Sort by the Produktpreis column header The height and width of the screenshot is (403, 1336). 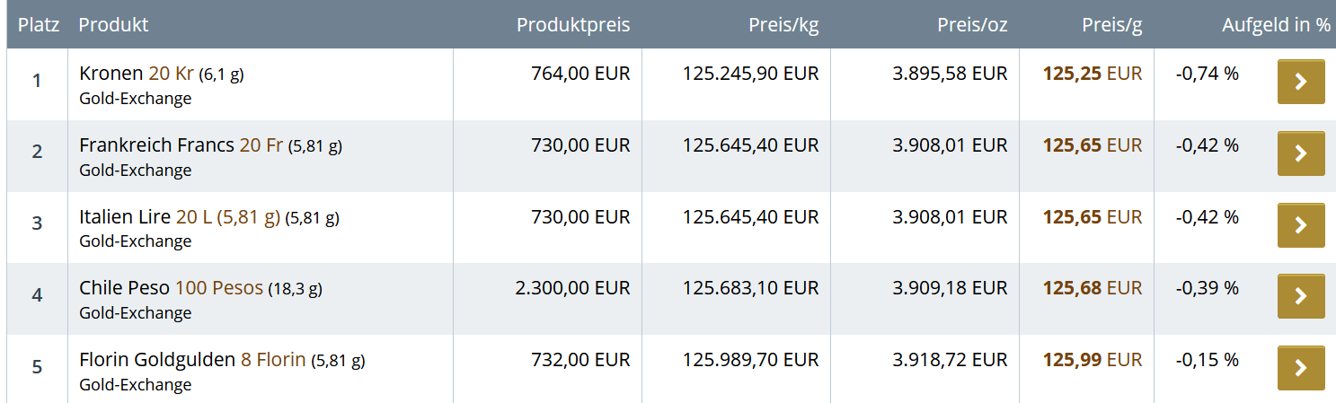572,25
